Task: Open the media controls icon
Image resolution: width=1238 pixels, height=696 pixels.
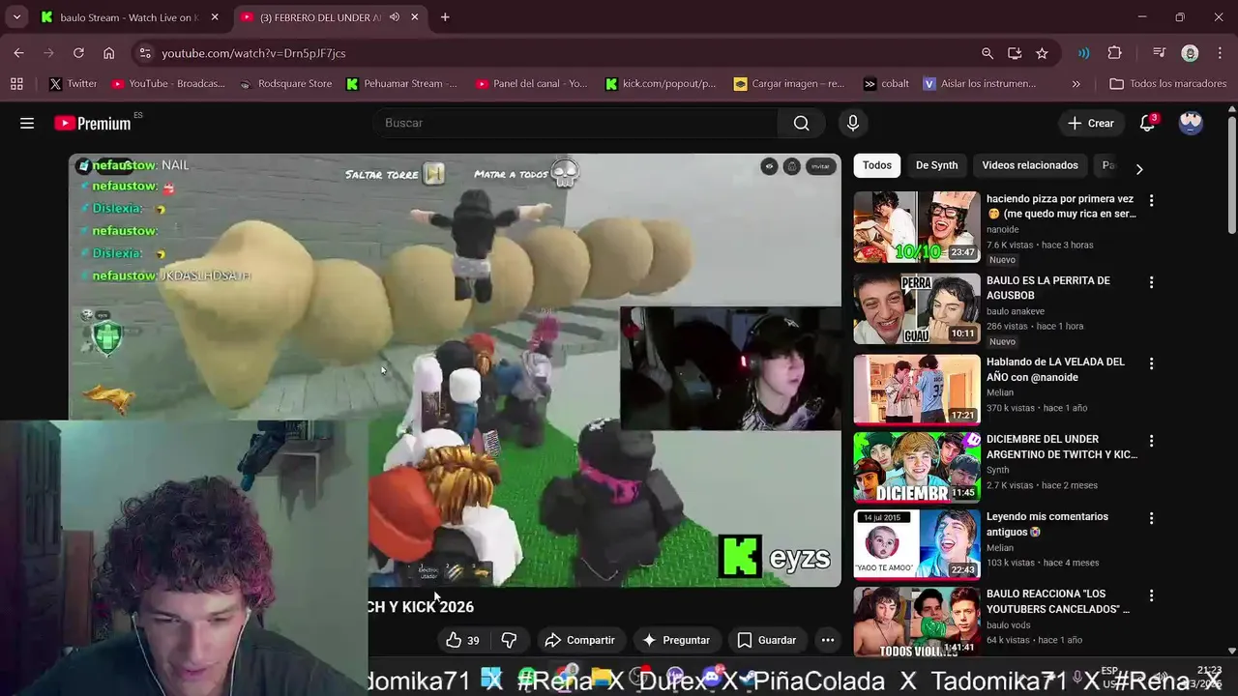Action: click(x=1159, y=53)
